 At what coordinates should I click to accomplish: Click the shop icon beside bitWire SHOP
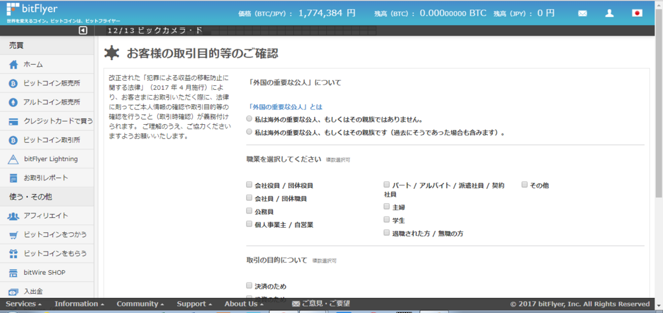(14, 272)
